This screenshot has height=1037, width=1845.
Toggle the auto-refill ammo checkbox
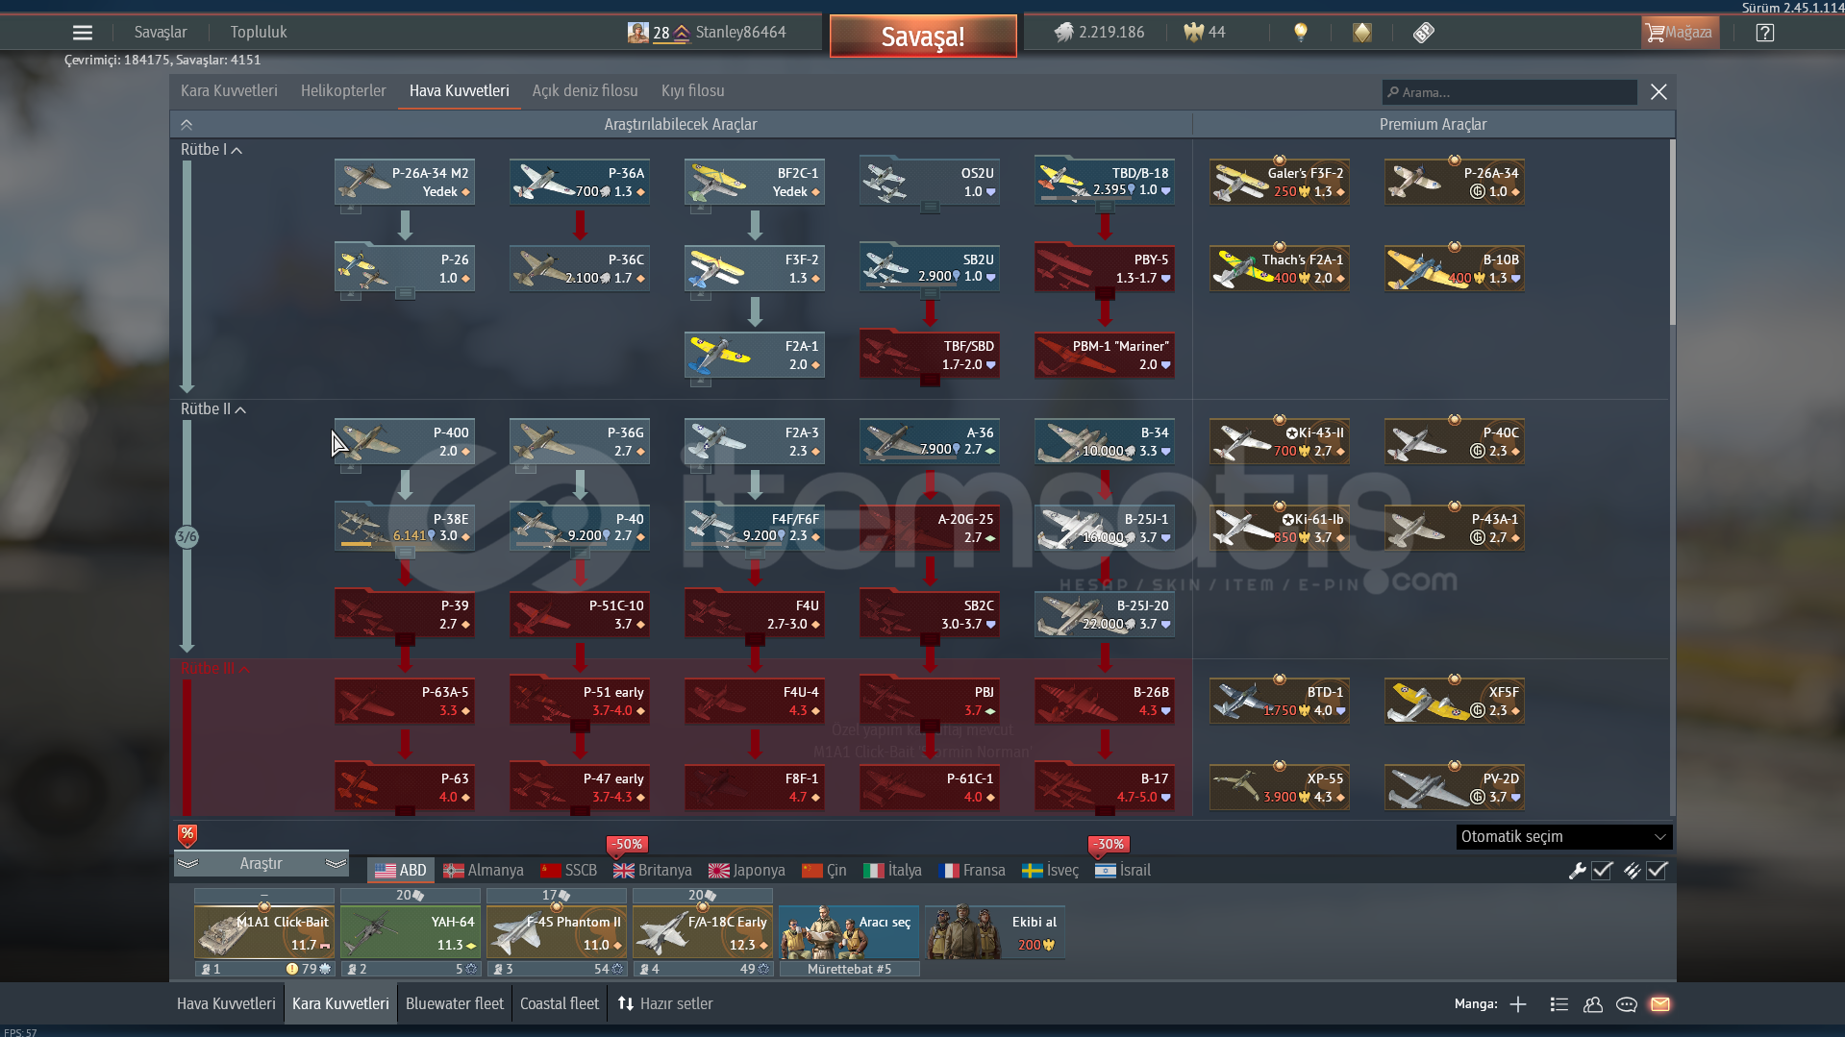tap(1657, 871)
